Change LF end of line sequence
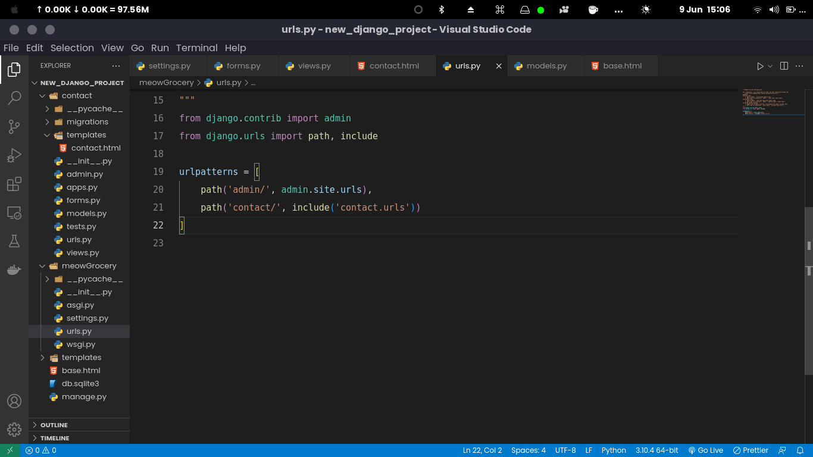The width and height of the screenshot is (813, 457). point(589,450)
